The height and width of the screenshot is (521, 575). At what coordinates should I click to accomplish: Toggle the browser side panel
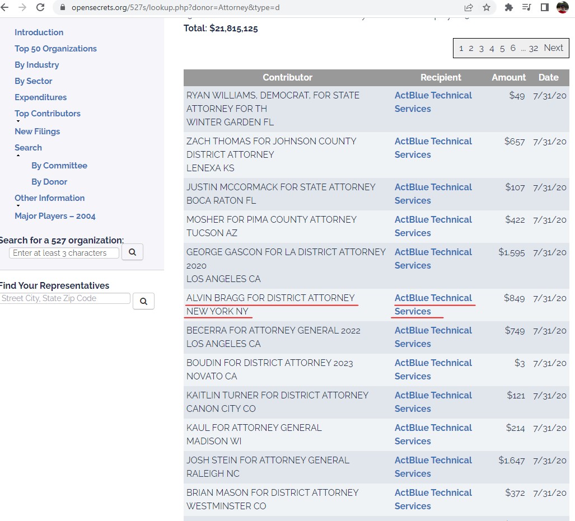click(545, 7)
